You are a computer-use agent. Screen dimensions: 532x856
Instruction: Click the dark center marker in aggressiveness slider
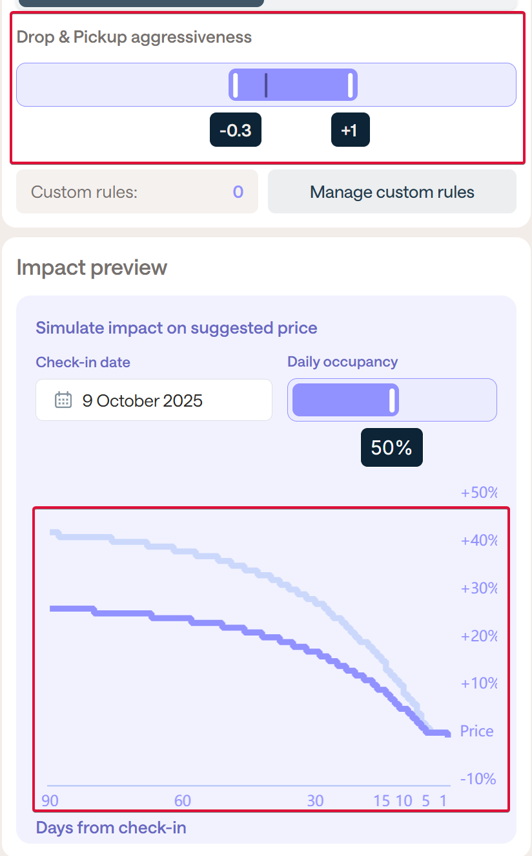coord(266,85)
